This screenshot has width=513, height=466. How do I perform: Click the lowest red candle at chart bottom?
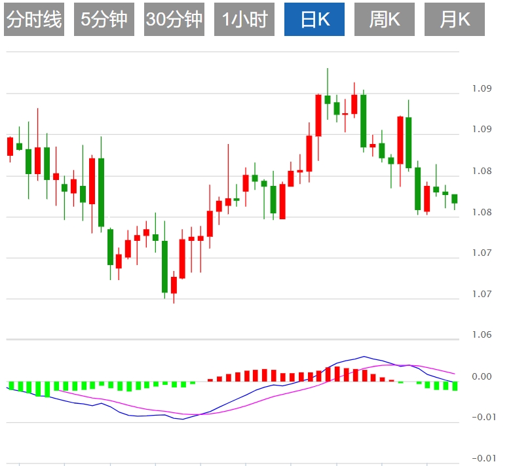tap(174, 285)
